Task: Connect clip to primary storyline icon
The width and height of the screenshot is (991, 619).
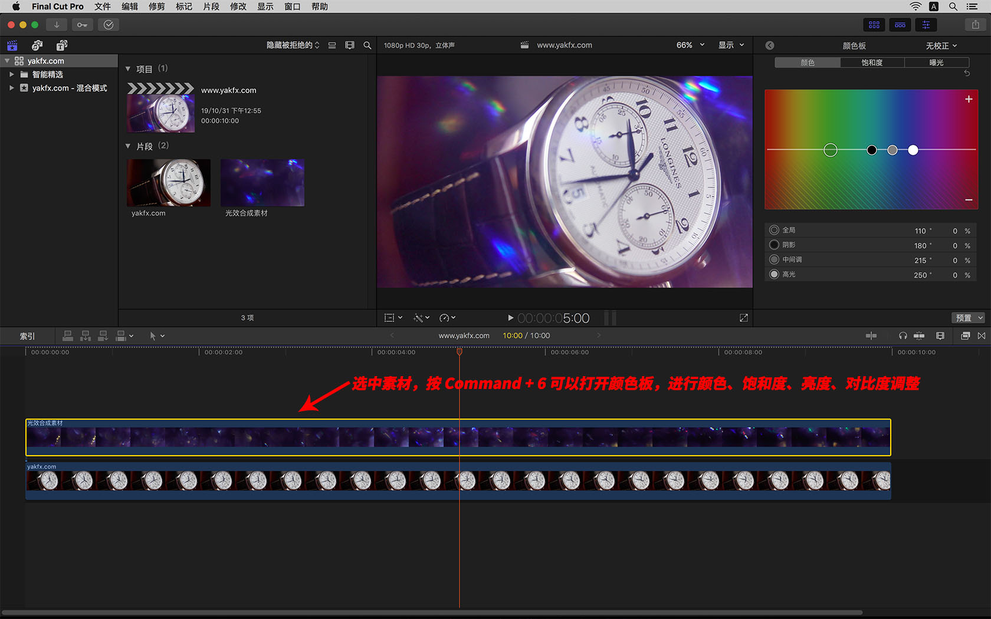Action: tap(68, 336)
